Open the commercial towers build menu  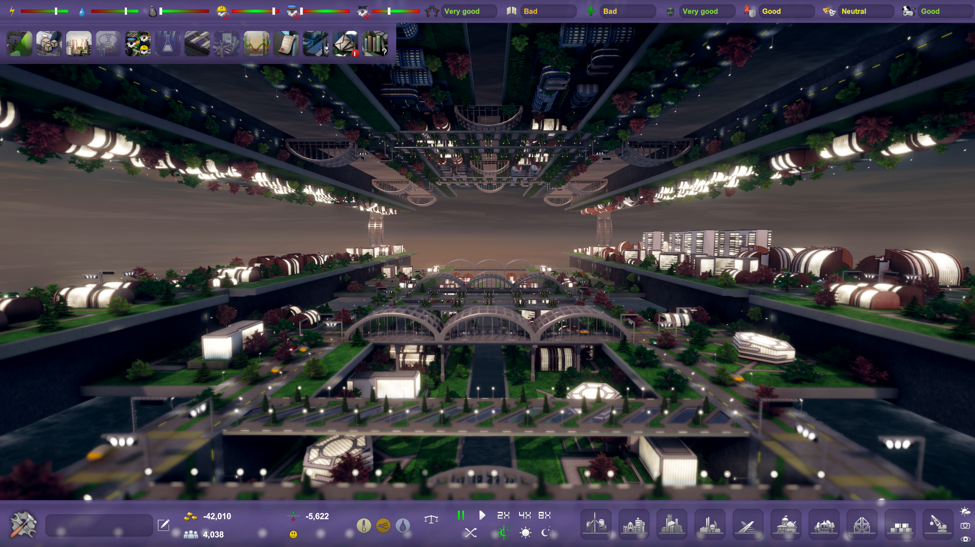pos(672,525)
